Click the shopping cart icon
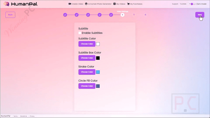The width and height of the screenshot is (210, 118). 128,4
